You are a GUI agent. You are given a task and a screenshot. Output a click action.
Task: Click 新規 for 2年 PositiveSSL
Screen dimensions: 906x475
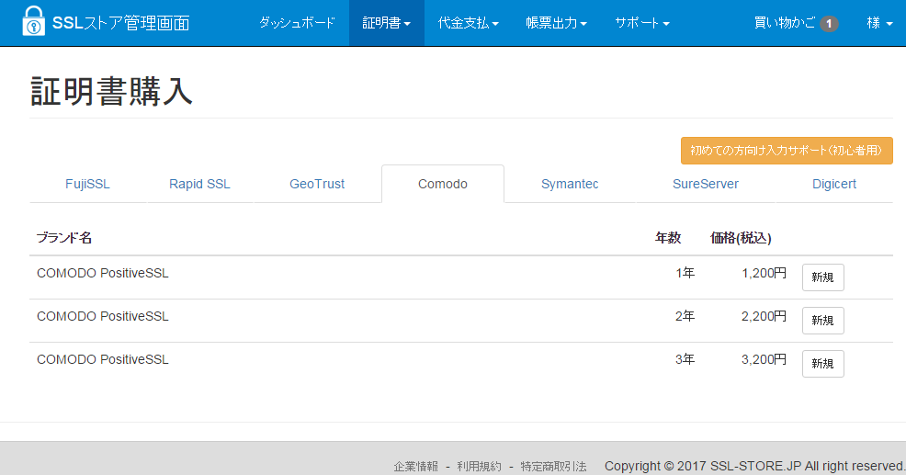[822, 321]
